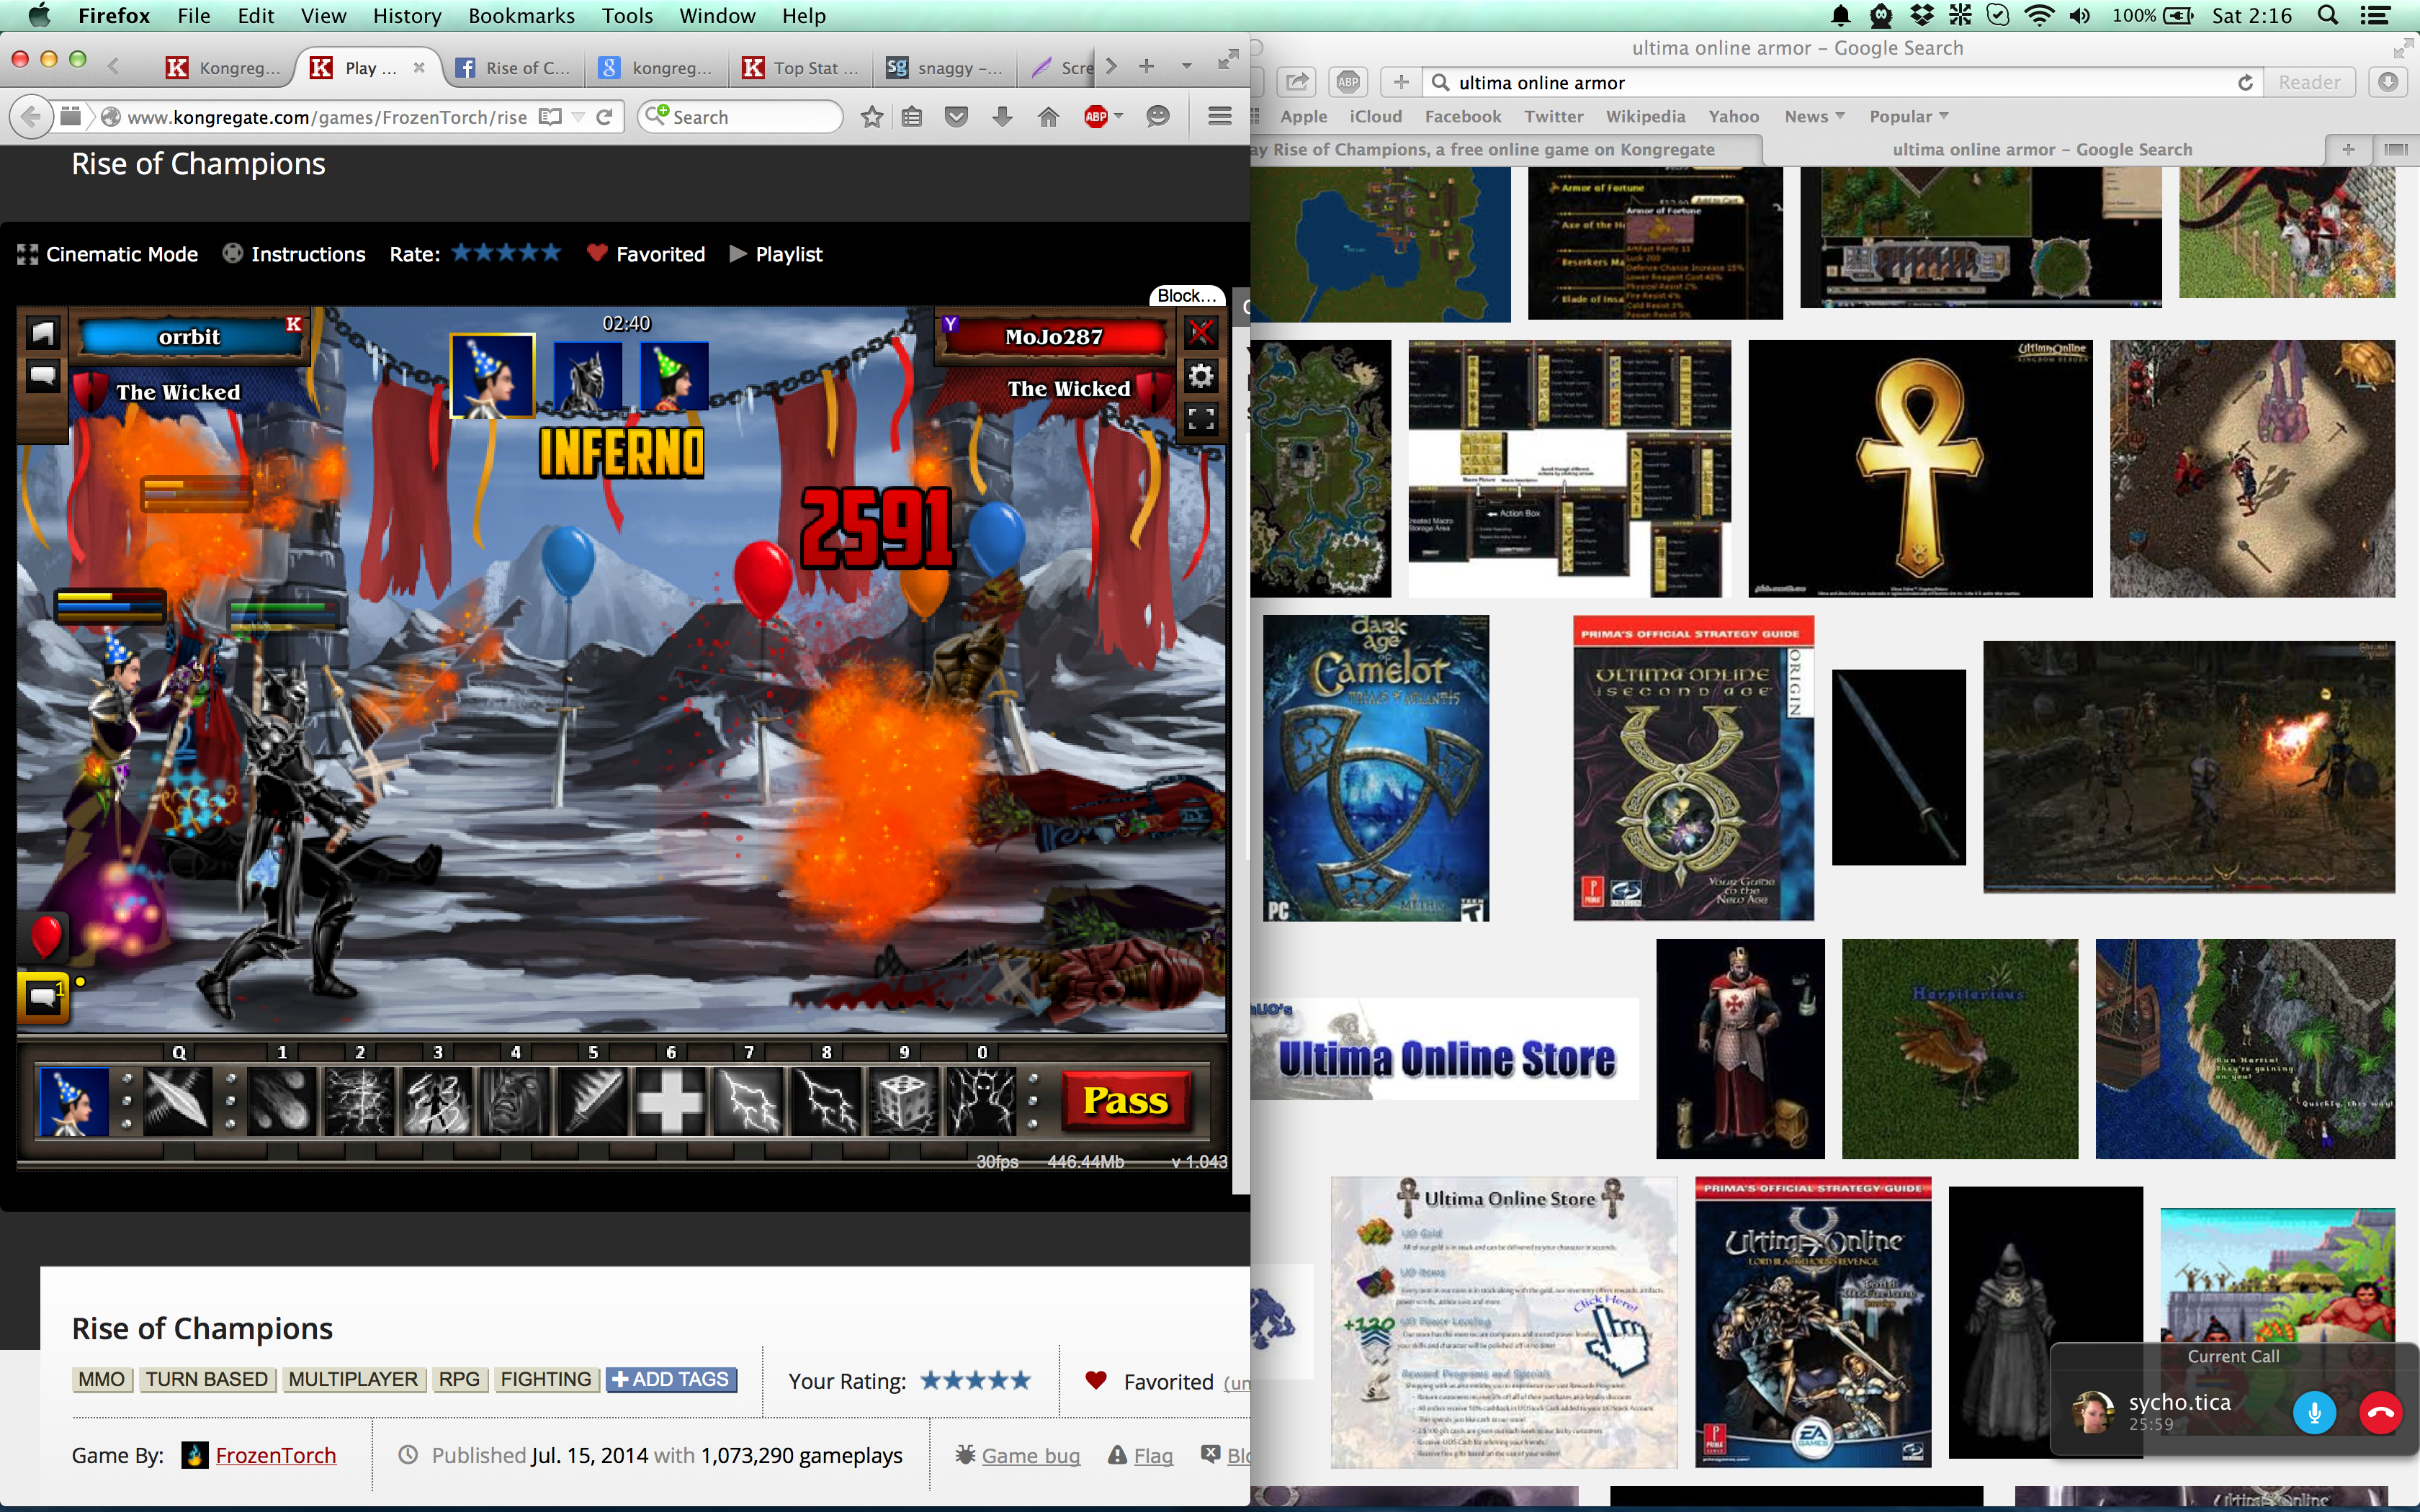Click ADD TAGS button
The height and width of the screenshot is (1512, 2420).
pyautogui.click(x=671, y=1379)
